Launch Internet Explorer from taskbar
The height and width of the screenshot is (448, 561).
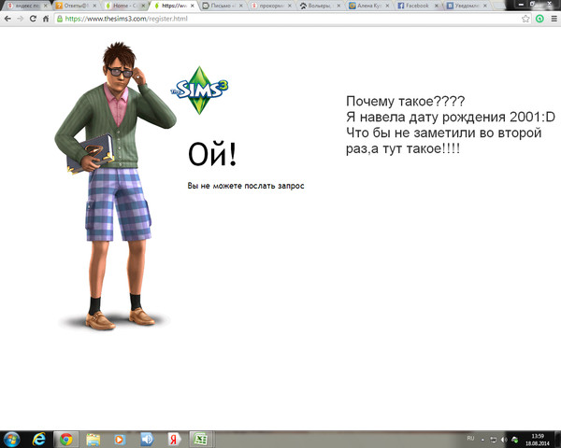[38, 439]
